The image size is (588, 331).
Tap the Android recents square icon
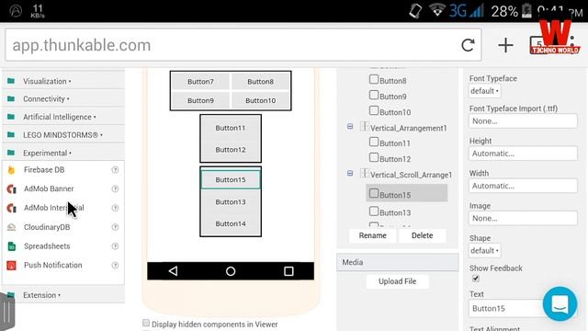[x=288, y=271]
